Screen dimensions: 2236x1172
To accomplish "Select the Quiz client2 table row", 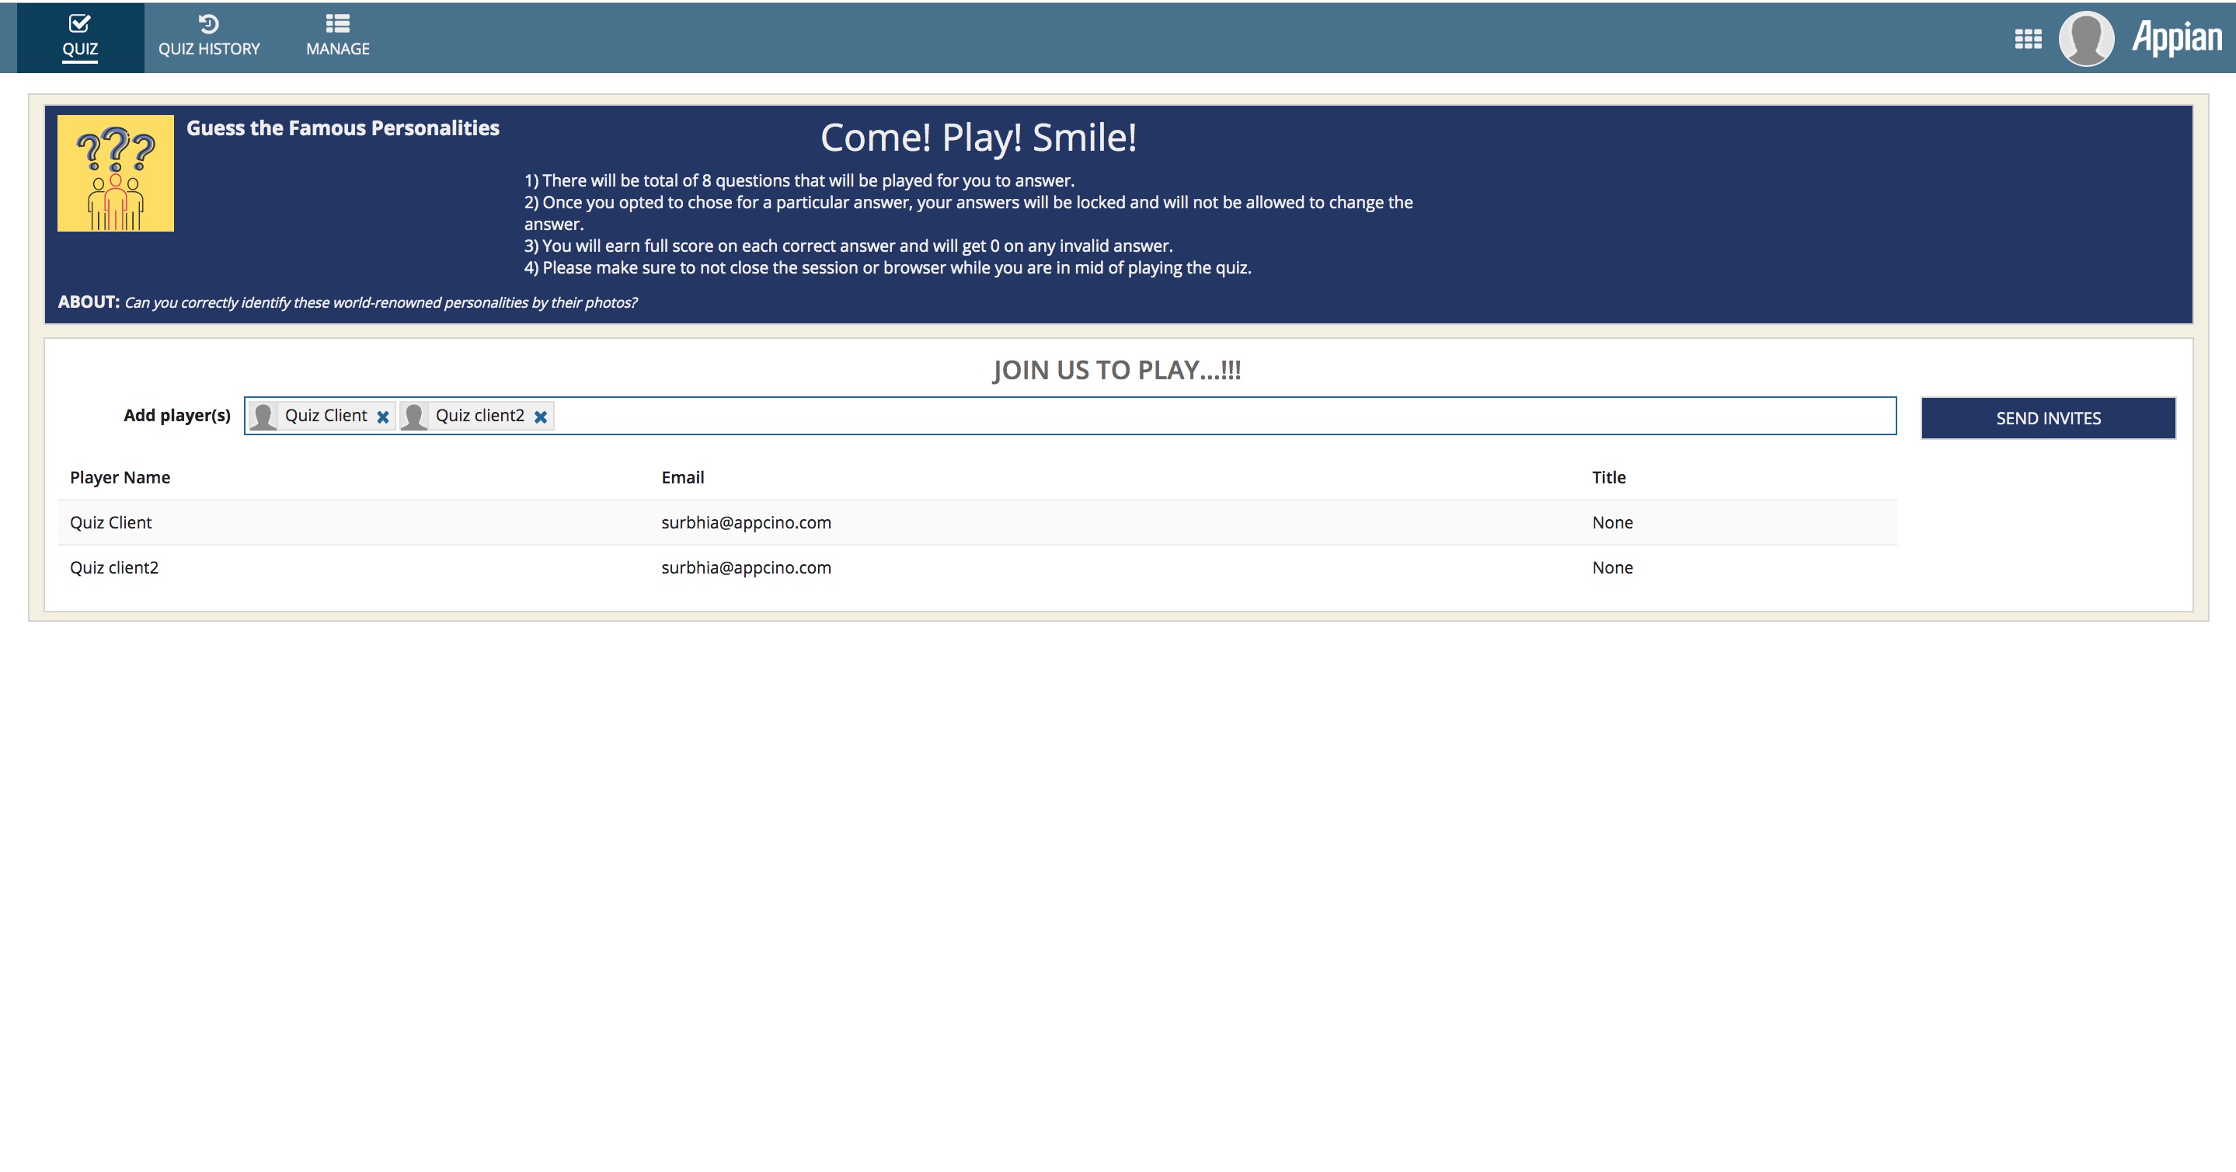I will click(x=113, y=568).
